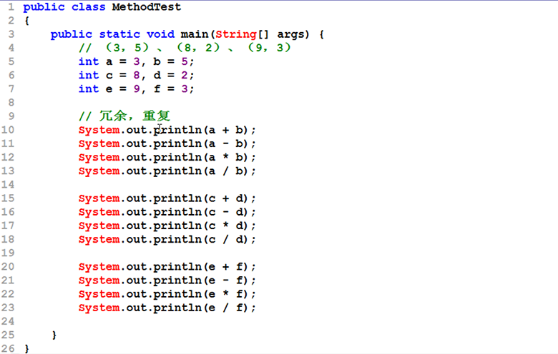The width and height of the screenshot is (558, 354).
Task: Click line number 20 in the gutter
Action: tap(8, 266)
